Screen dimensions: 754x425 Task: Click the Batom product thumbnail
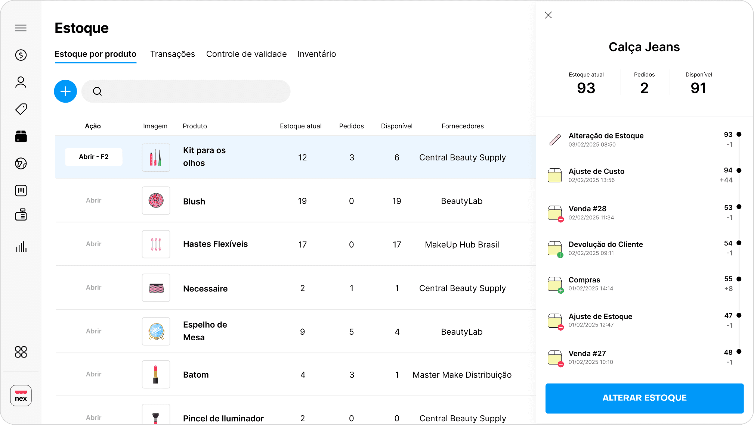[x=156, y=374]
